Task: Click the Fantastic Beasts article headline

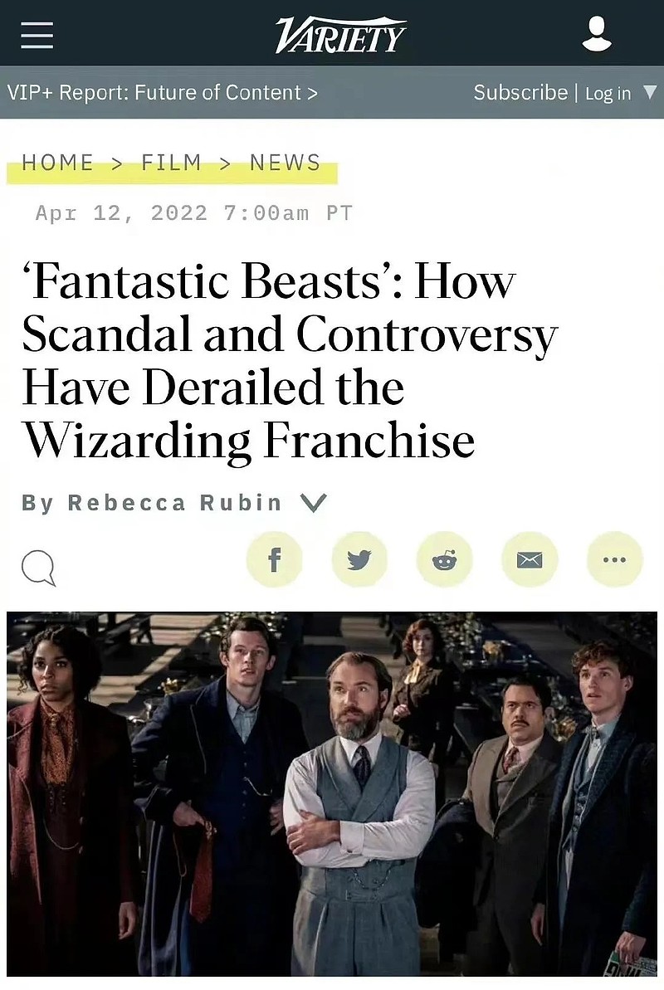Action: click(x=290, y=361)
